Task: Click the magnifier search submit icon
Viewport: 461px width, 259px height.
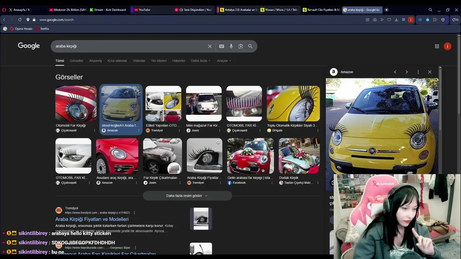Action: tap(250, 46)
